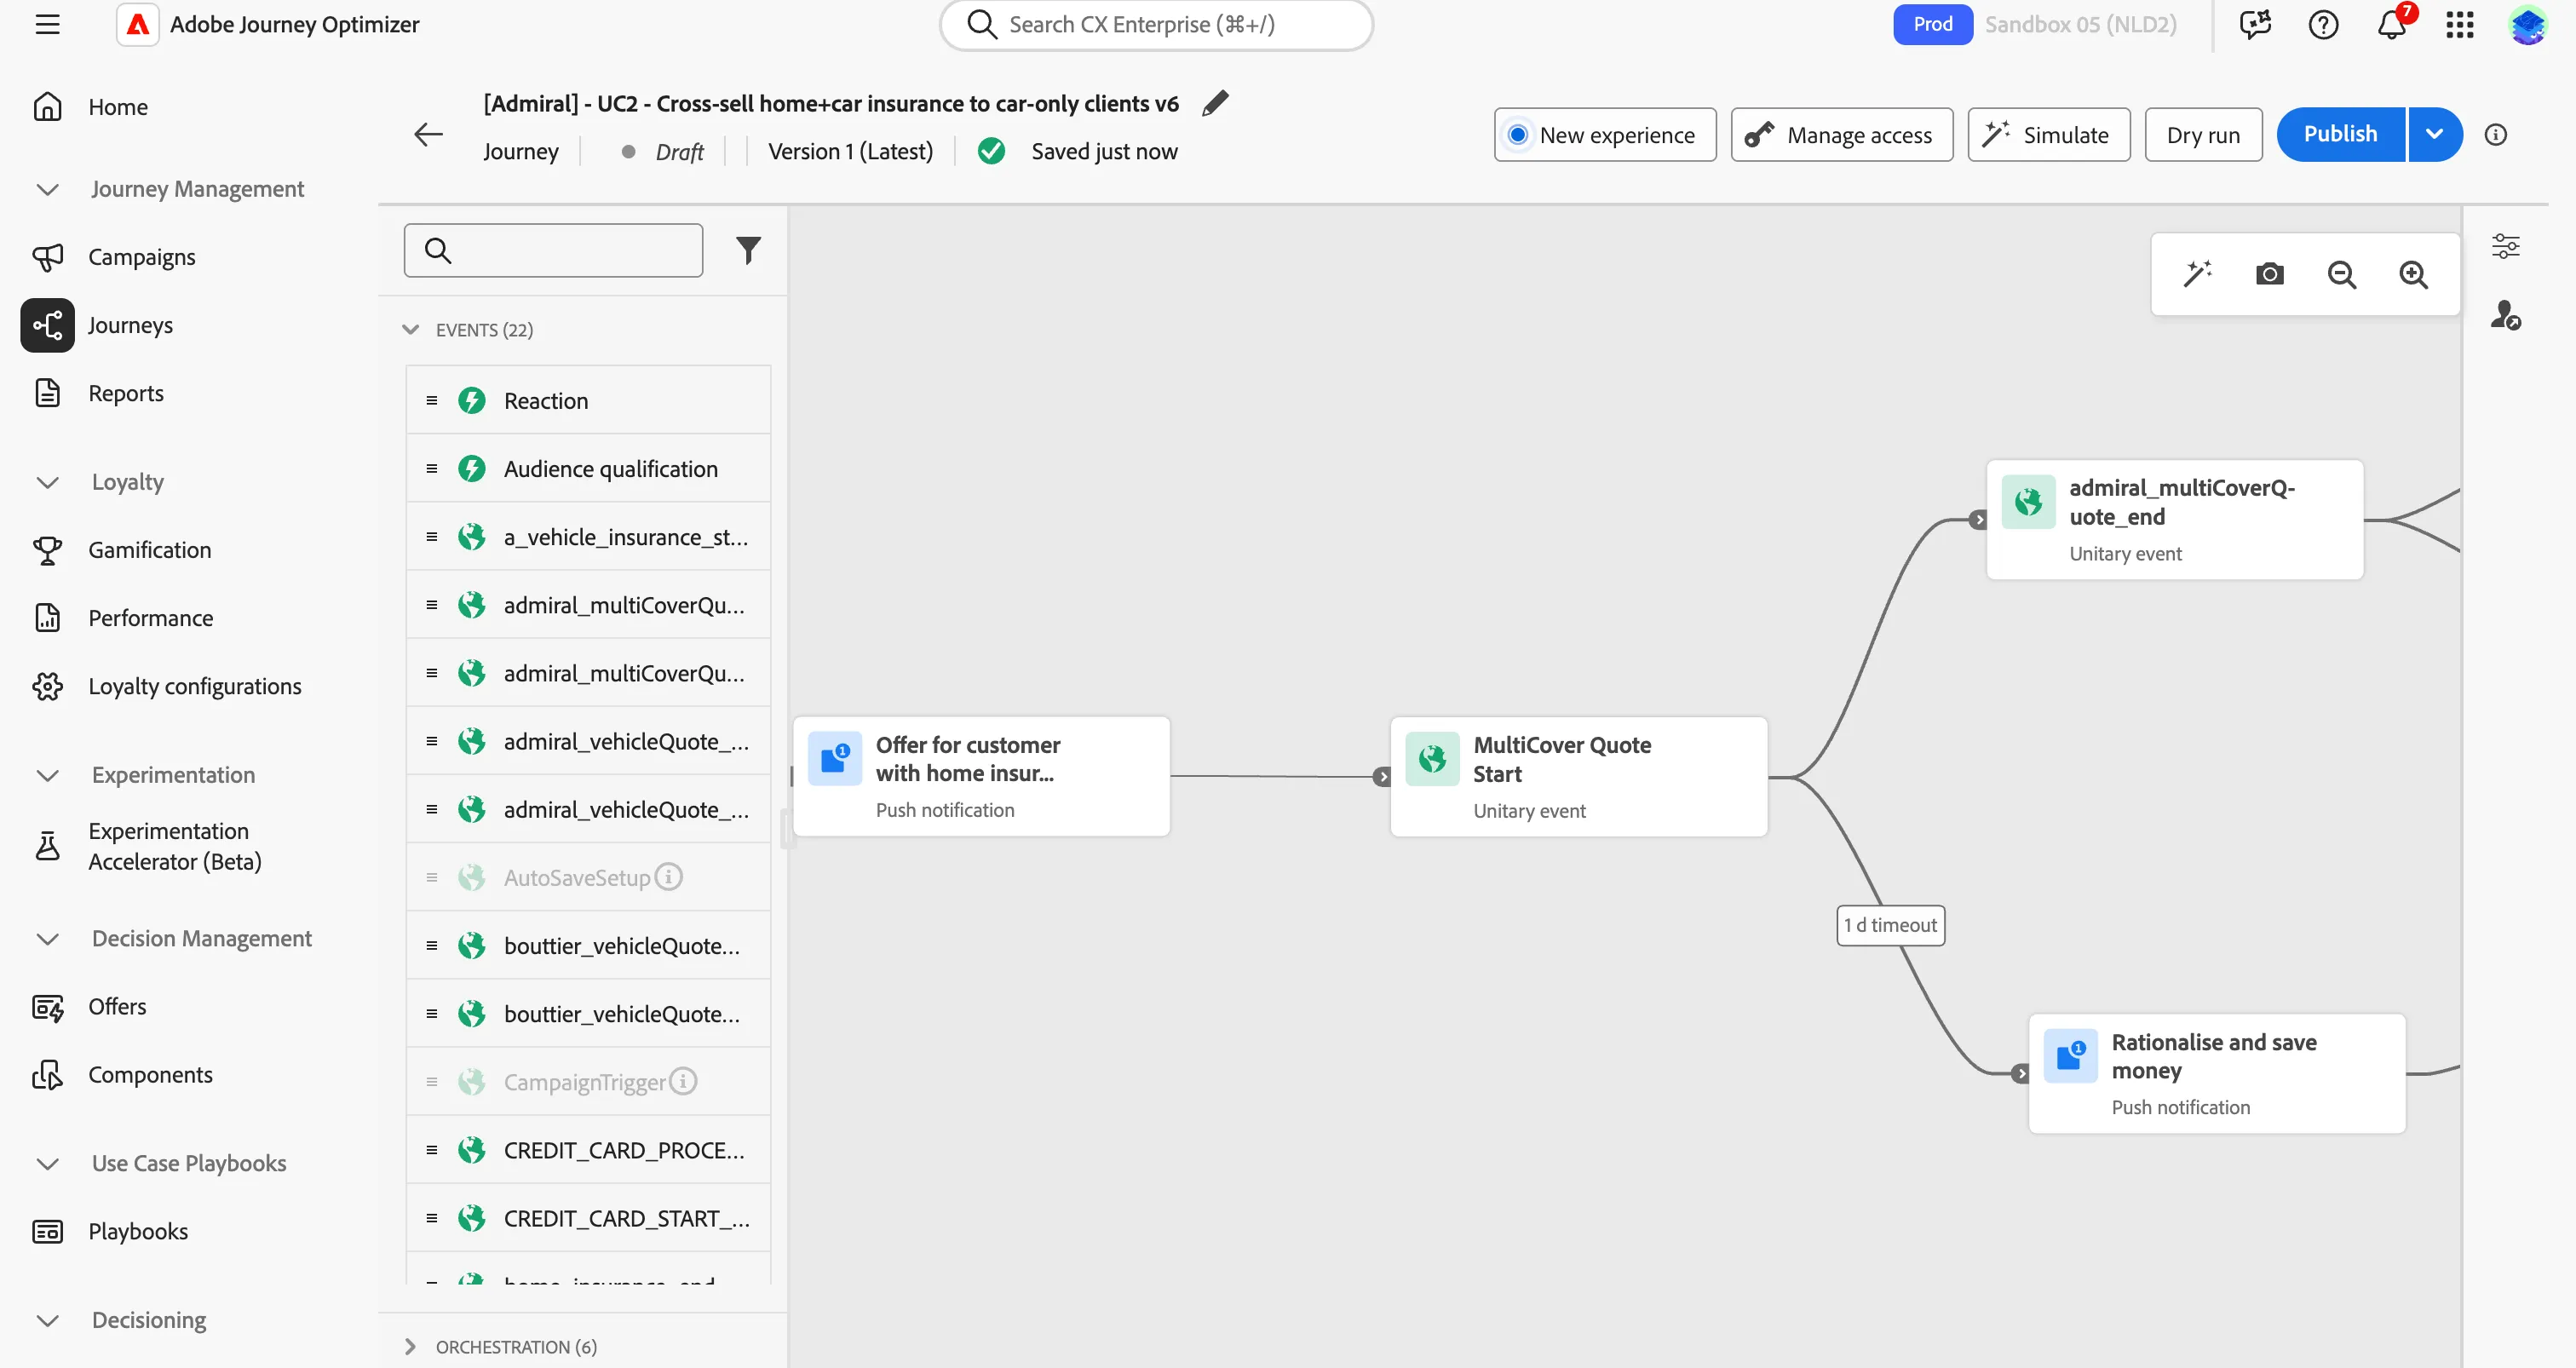Expand the ORCHESTRATION (6) section
Image resolution: width=2576 pixels, height=1368 pixels.
[410, 1346]
